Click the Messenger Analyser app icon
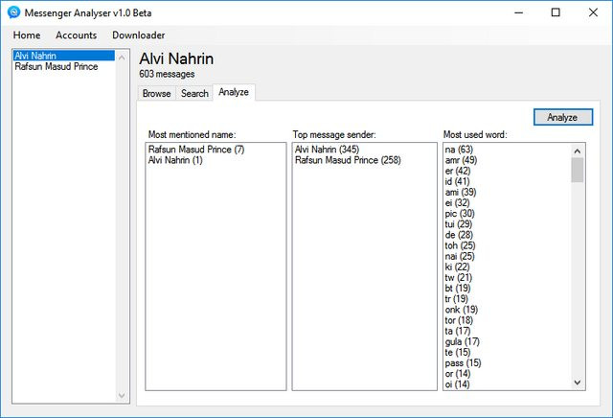This screenshot has height=418, width=613. (x=13, y=12)
